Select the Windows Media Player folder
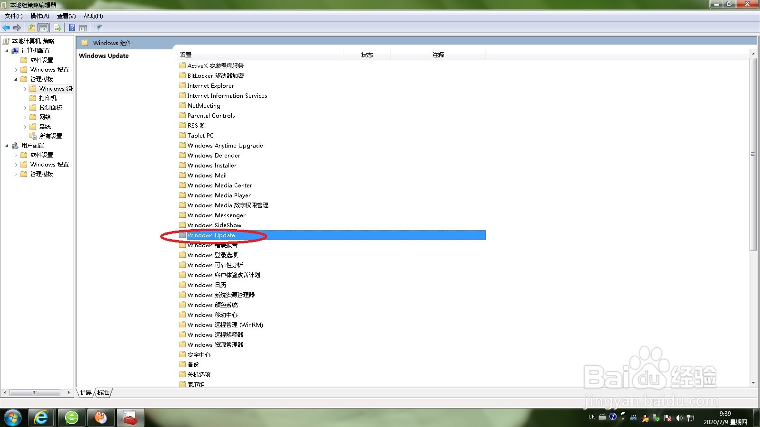Viewport: 760px width, 427px height. (x=219, y=195)
